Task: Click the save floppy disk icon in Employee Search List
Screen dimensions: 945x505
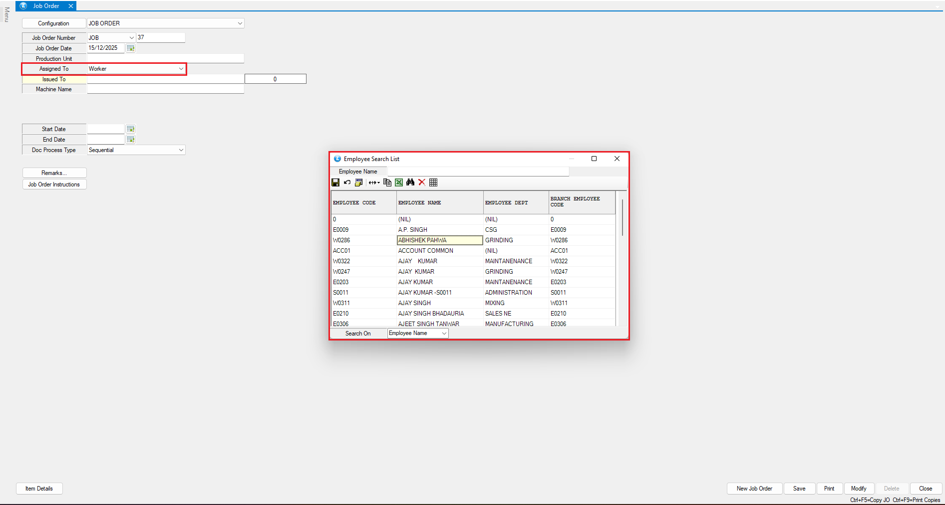Action: (x=335, y=182)
